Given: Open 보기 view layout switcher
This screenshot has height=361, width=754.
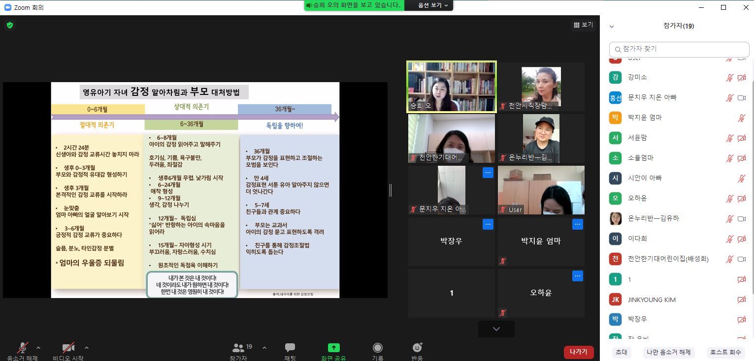Looking at the screenshot, I should click(x=583, y=25).
